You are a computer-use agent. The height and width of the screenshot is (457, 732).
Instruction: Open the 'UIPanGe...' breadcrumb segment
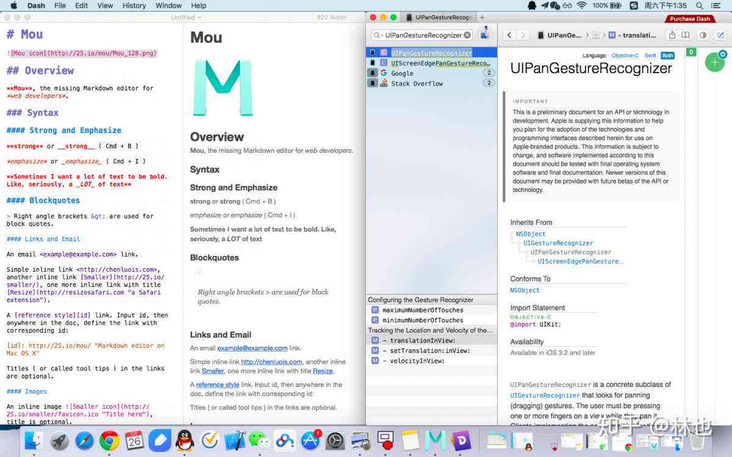pyautogui.click(x=559, y=35)
